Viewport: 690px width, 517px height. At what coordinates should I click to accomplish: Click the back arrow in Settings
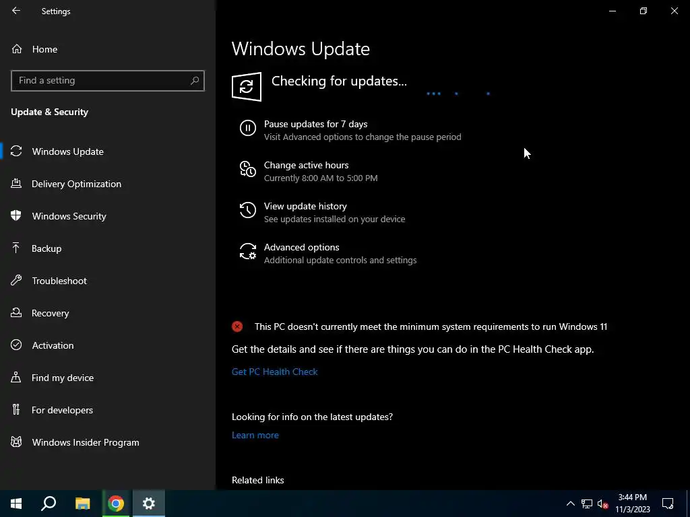point(16,11)
